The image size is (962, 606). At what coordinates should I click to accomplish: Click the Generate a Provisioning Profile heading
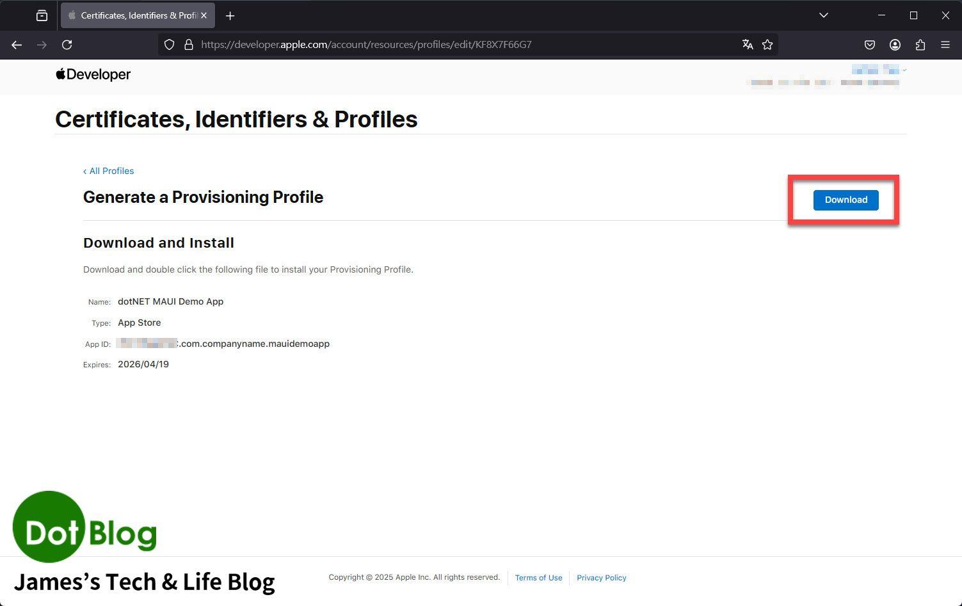(203, 197)
